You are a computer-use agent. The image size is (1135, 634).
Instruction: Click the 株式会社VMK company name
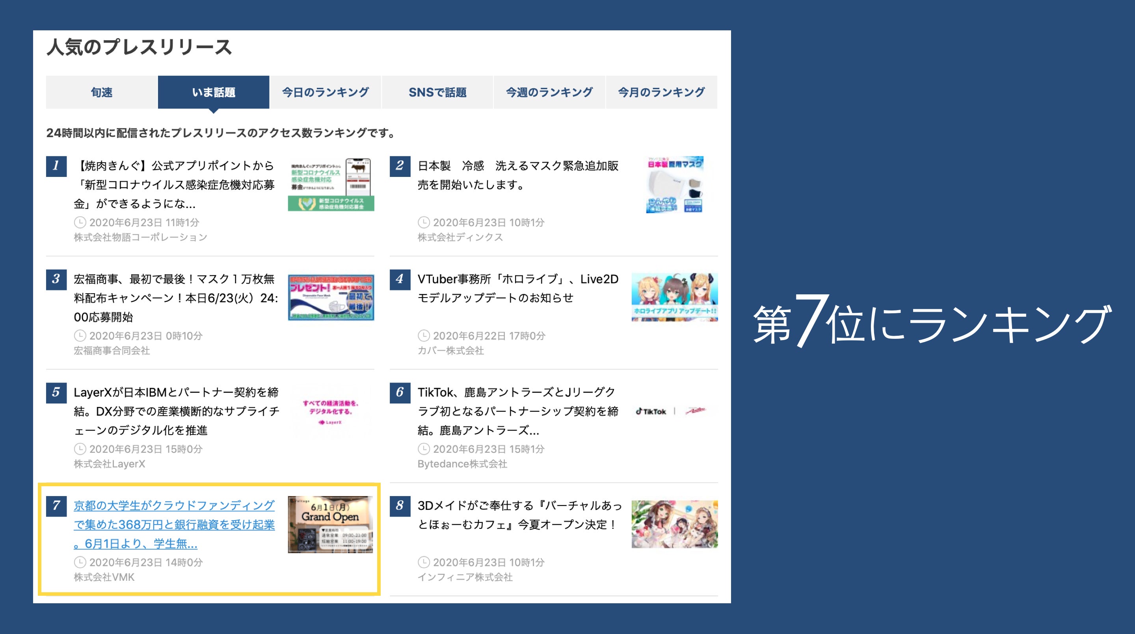[x=104, y=577]
